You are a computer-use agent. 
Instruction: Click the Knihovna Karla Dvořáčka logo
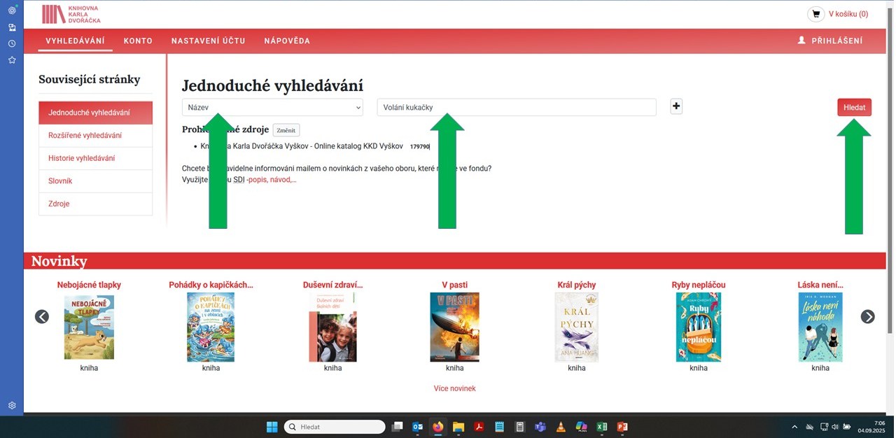point(71,14)
